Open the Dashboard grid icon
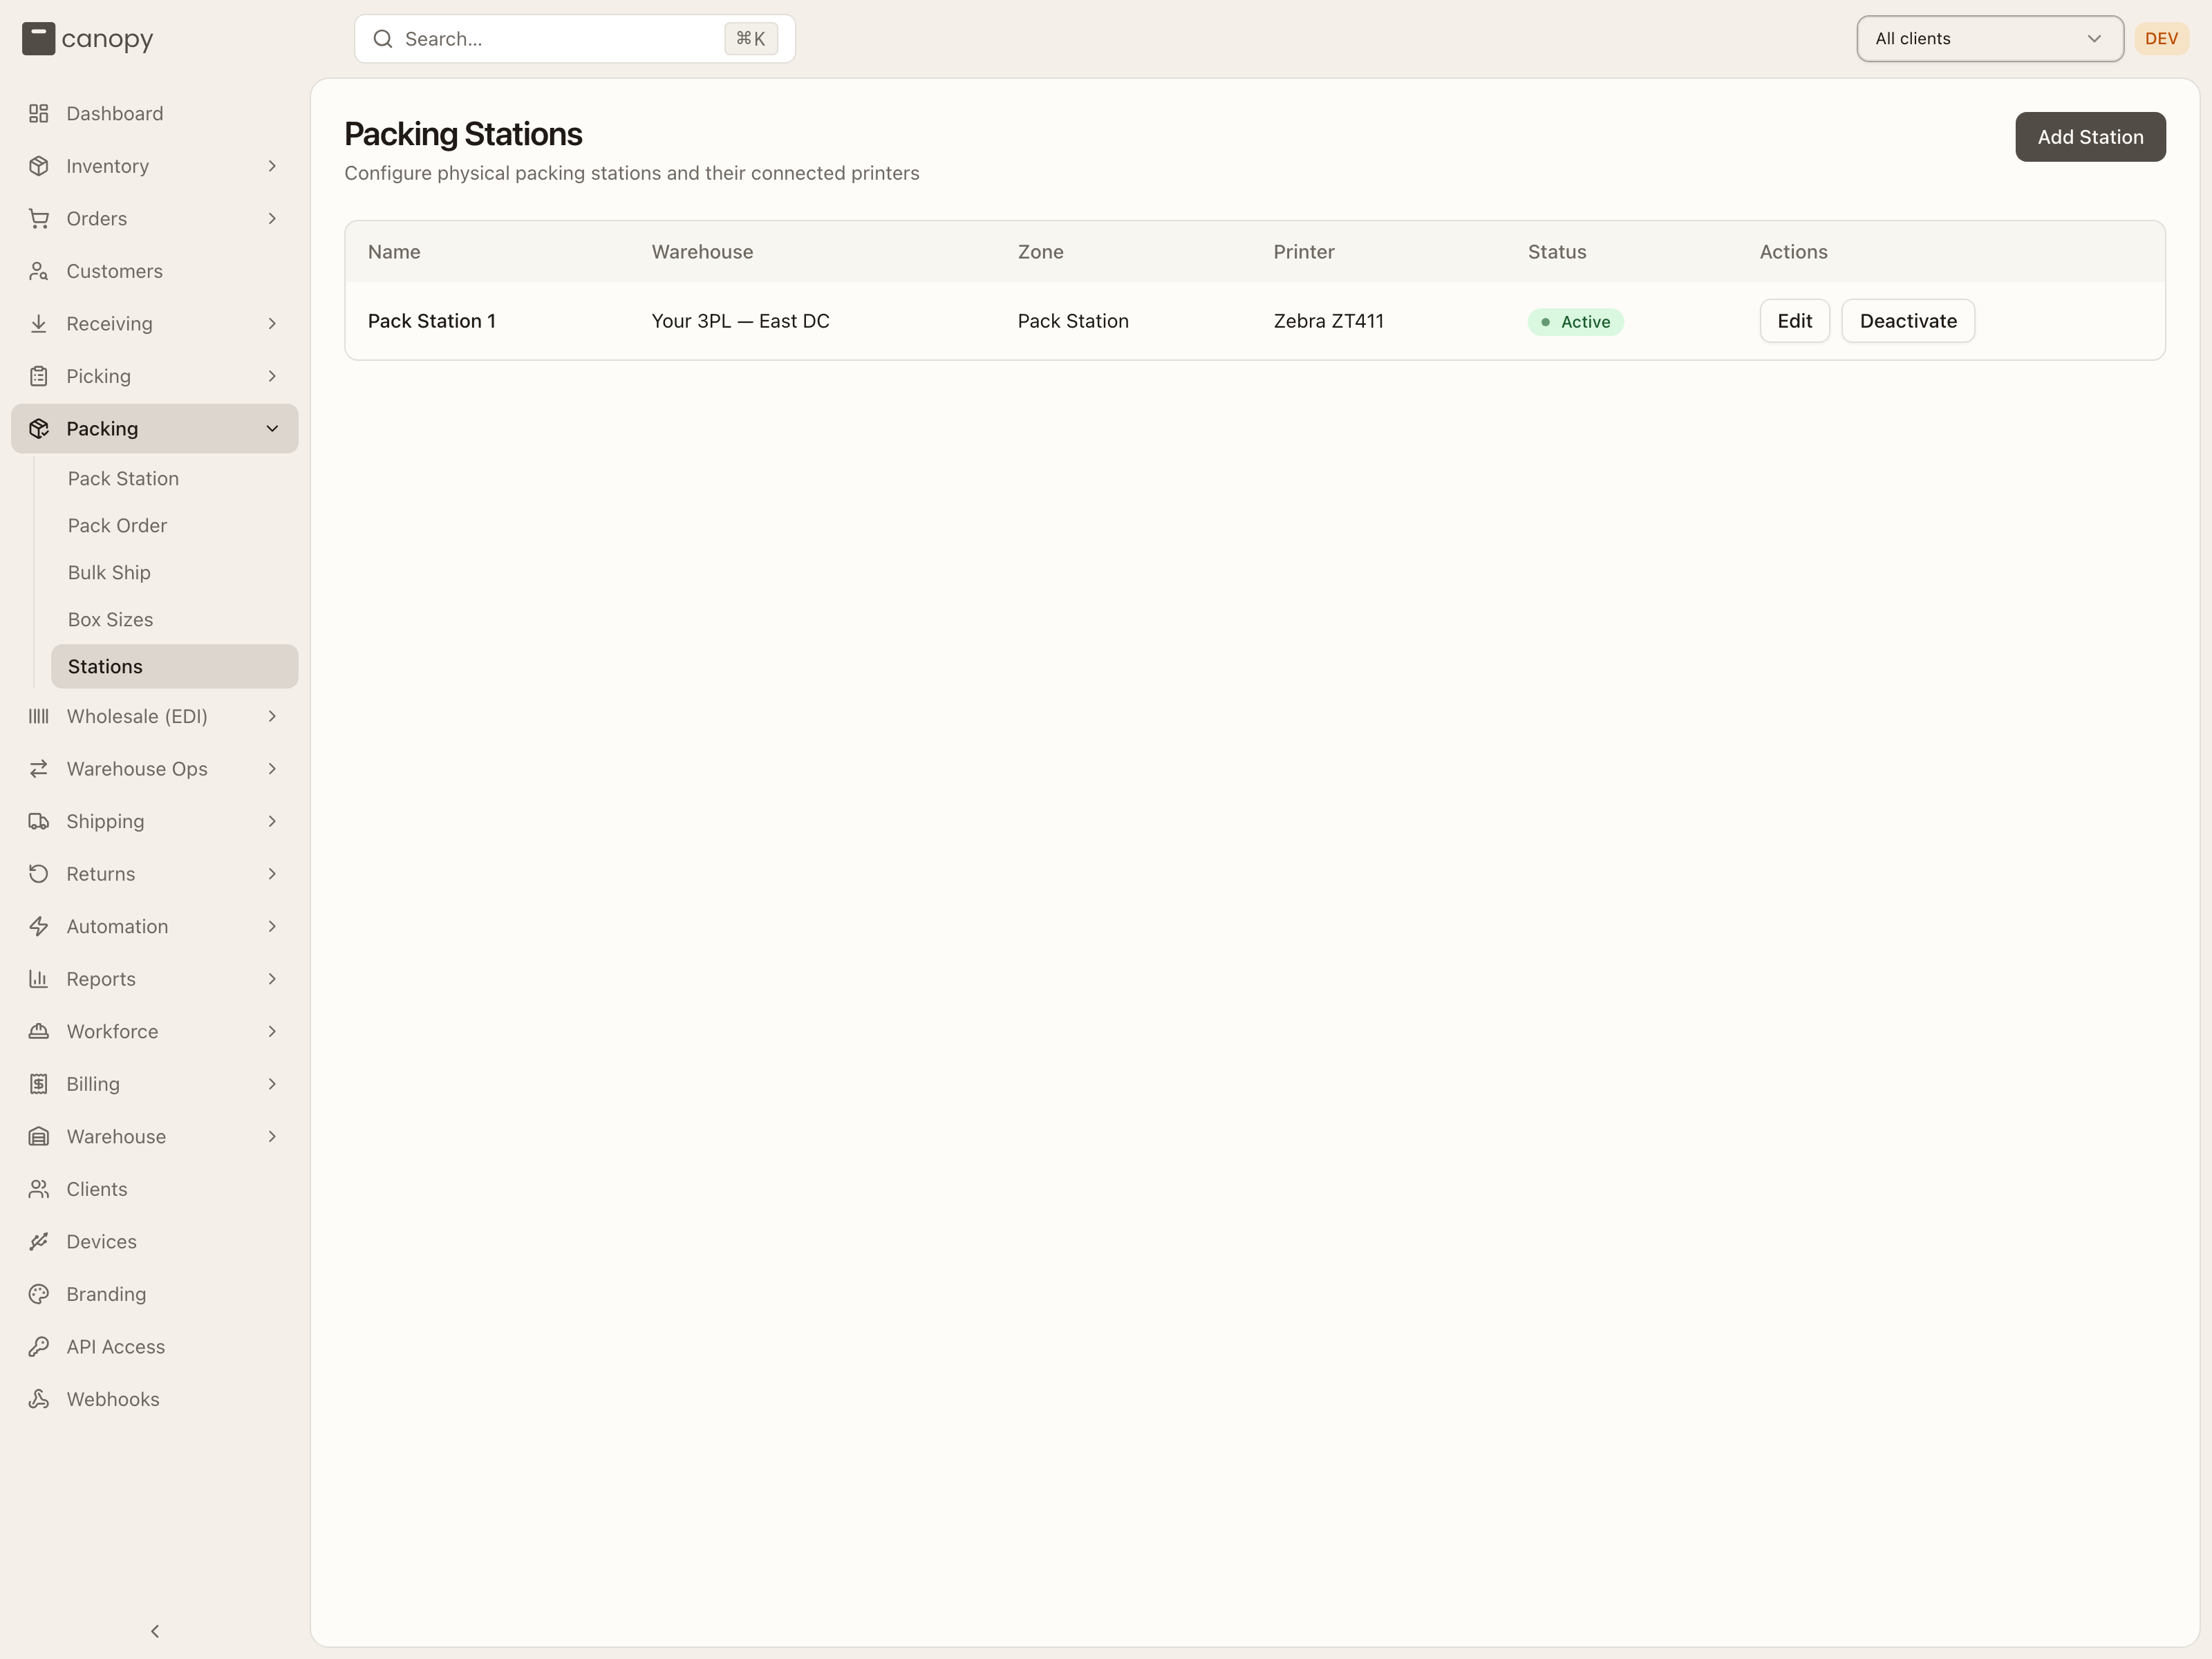The image size is (2212, 1659). click(39, 113)
